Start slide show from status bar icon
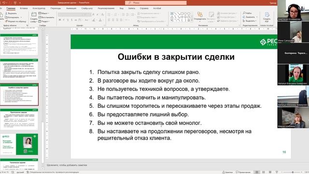This screenshot has width=309, height=174. pyautogui.click(x=277, y=172)
